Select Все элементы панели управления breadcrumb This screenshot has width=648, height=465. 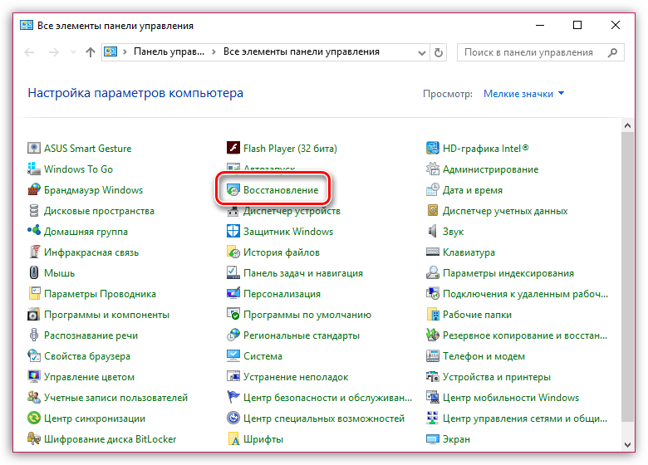[301, 51]
